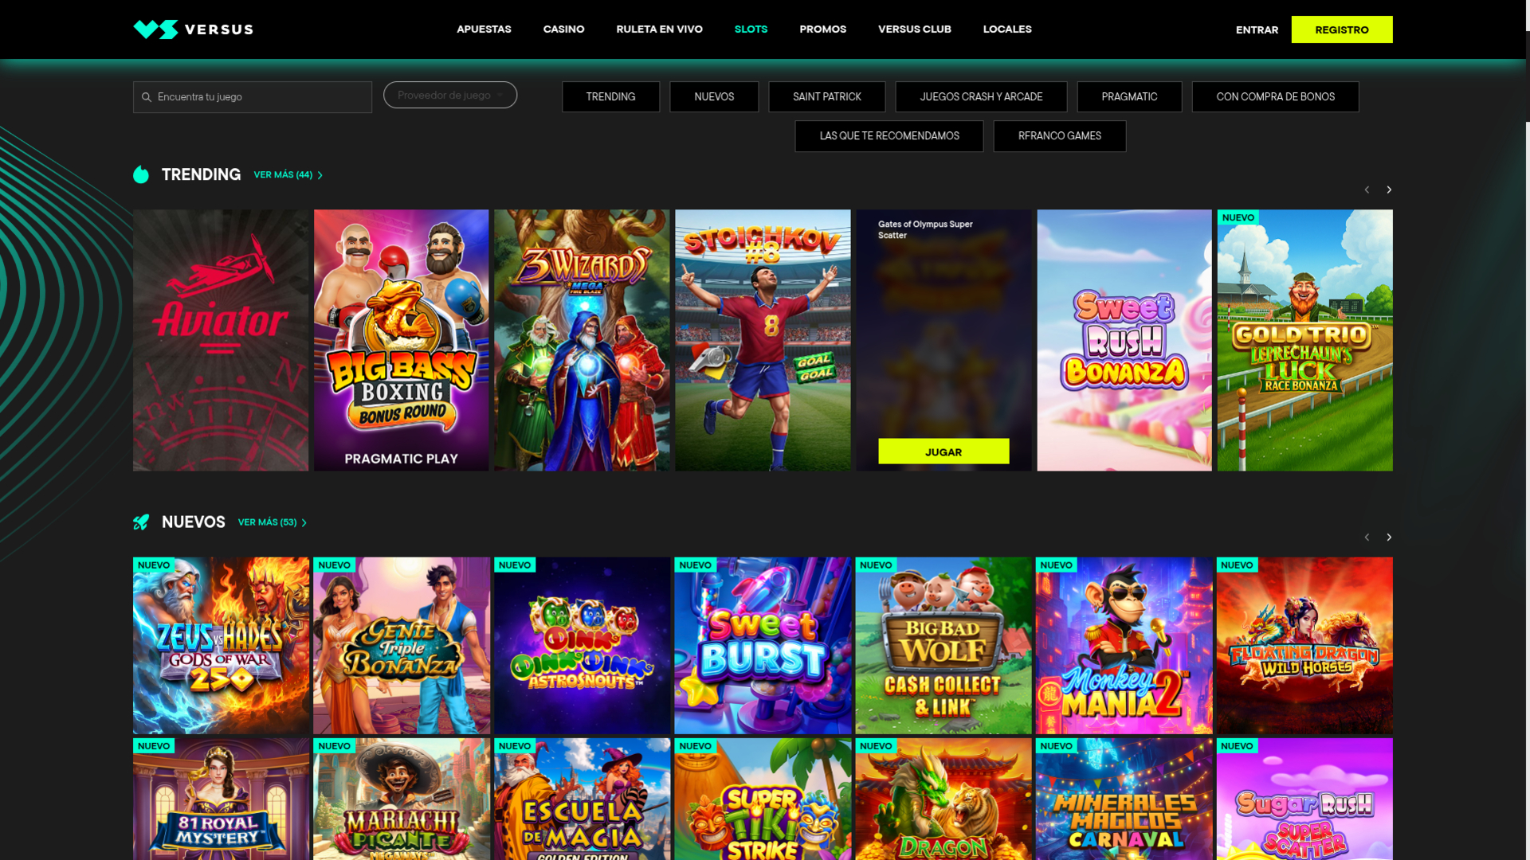
Task: Advance the Nuevos carousel with right arrow
Action: pyautogui.click(x=1389, y=537)
